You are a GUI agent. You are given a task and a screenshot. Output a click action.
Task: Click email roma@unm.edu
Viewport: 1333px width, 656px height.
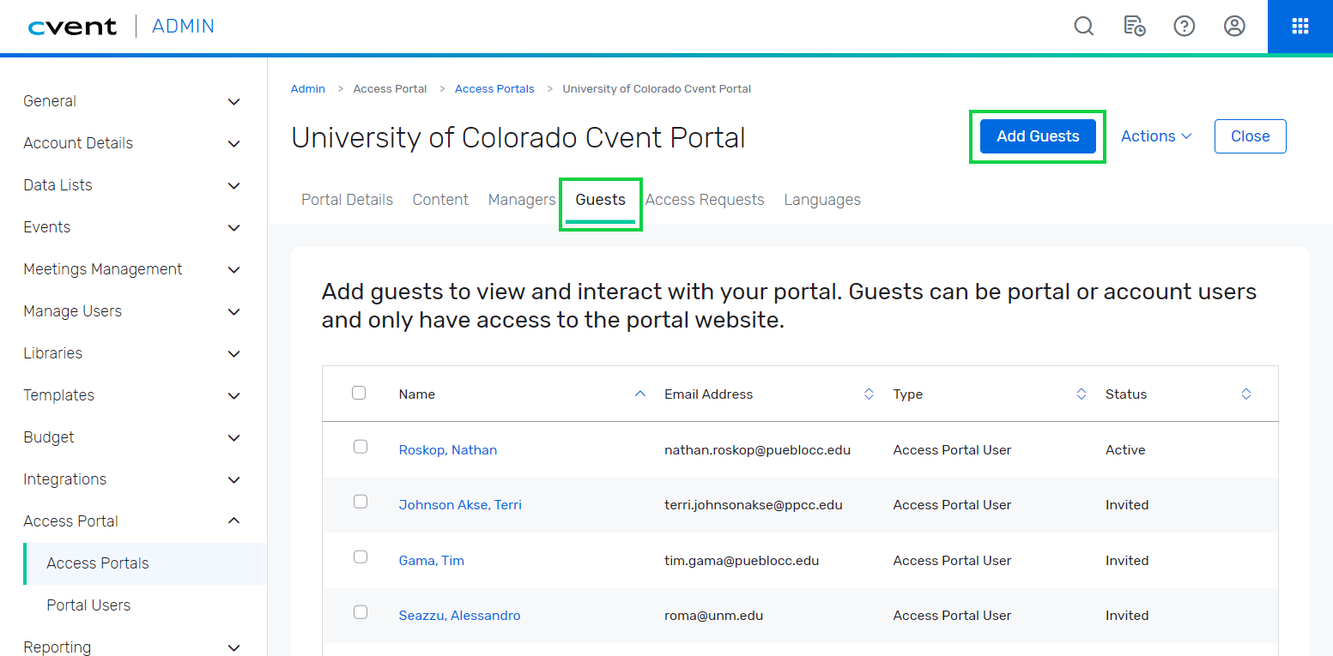click(713, 615)
